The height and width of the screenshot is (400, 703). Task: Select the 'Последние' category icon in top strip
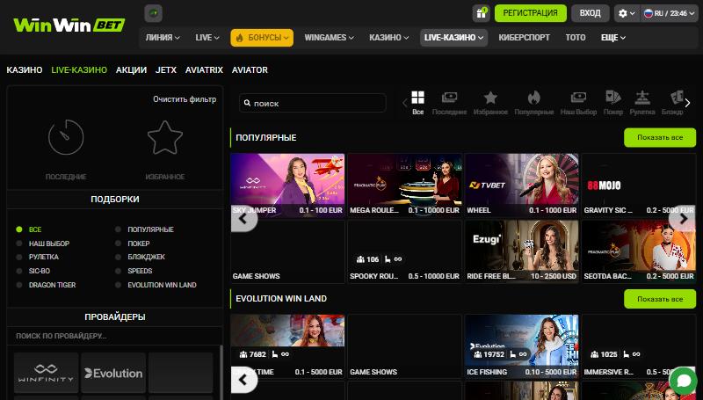449,103
